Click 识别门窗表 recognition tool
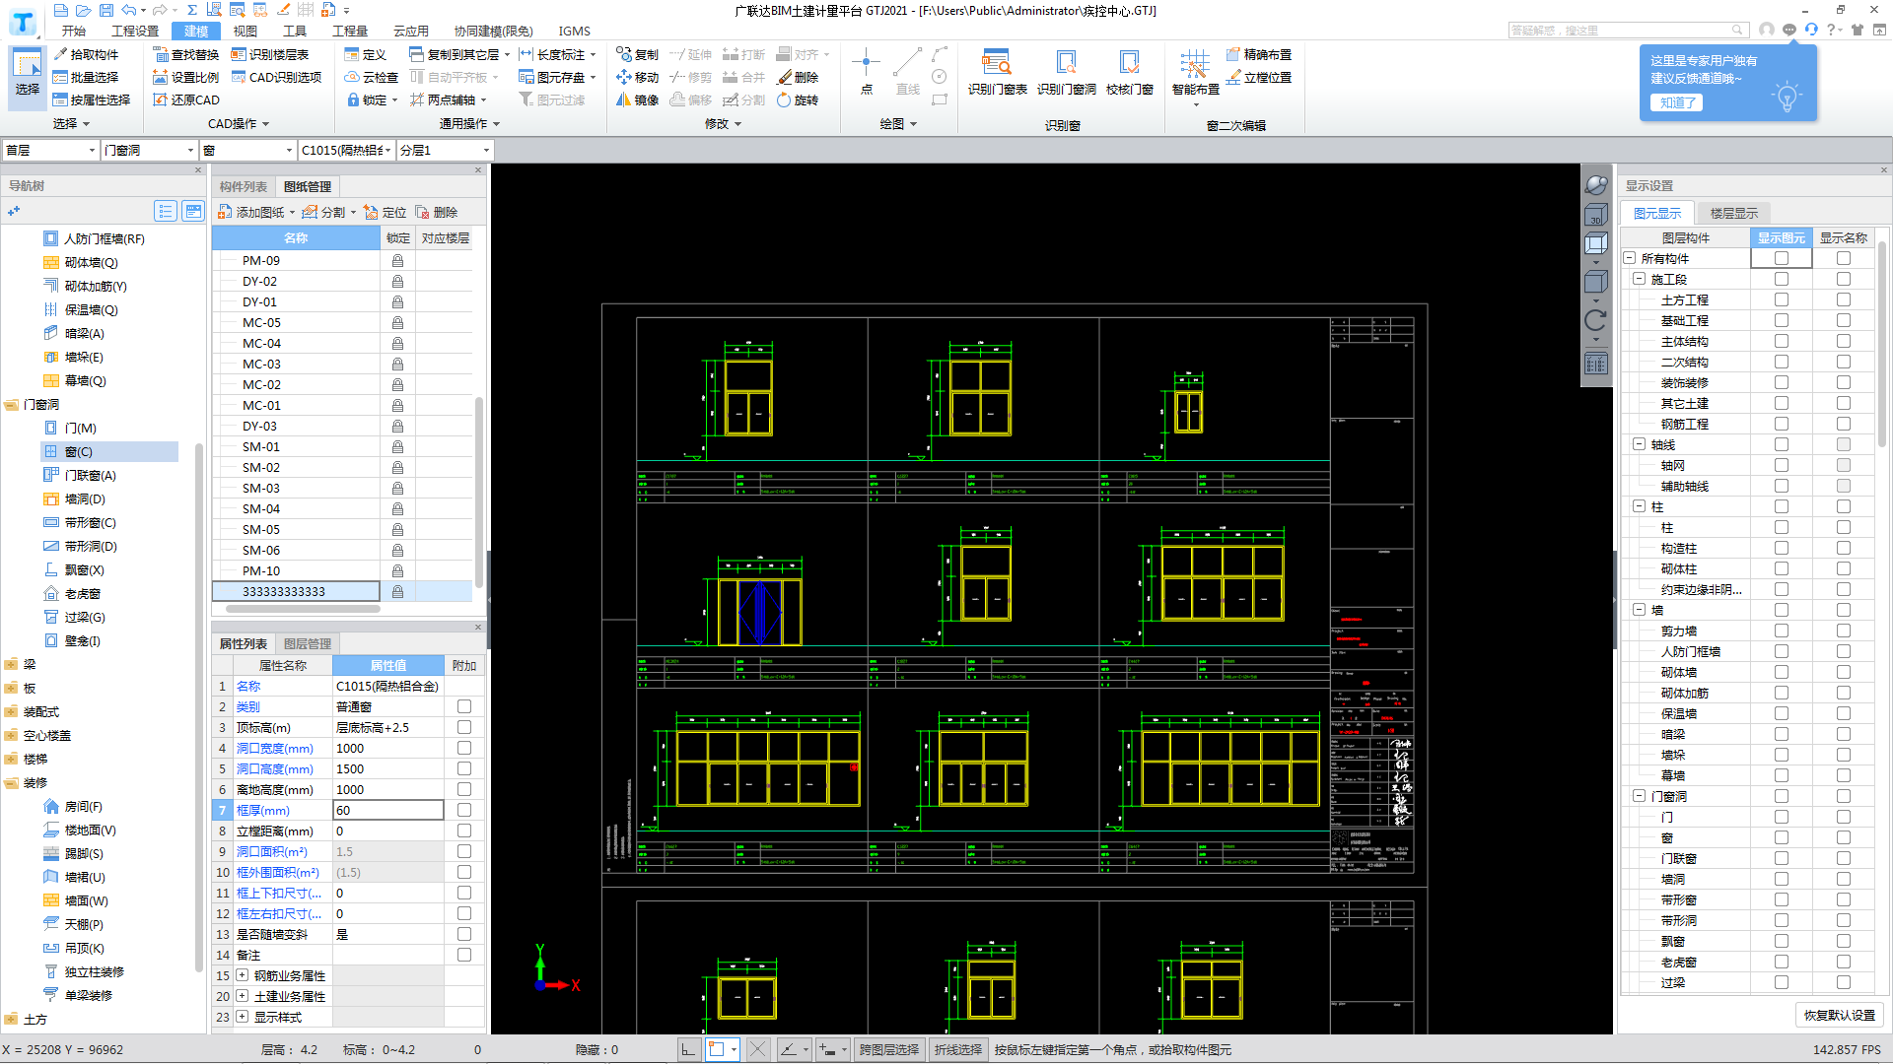Viewport: 1893px width, 1064px height. click(997, 71)
